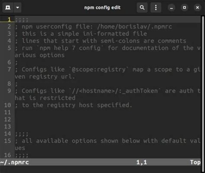The height and width of the screenshot is (173, 205).
Task: Click the '_authToken' comment line
Action: (108, 91)
